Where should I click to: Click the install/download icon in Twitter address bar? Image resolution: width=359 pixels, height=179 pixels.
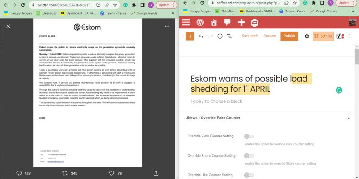coord(98,5)
